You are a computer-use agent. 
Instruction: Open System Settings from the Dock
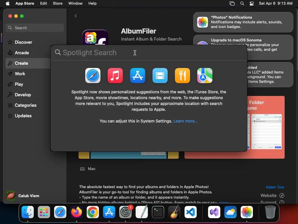125,212
